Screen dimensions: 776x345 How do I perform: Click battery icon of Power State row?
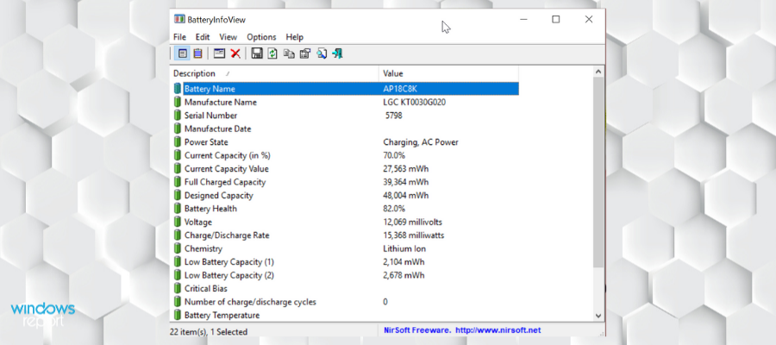tap(178, 142)
